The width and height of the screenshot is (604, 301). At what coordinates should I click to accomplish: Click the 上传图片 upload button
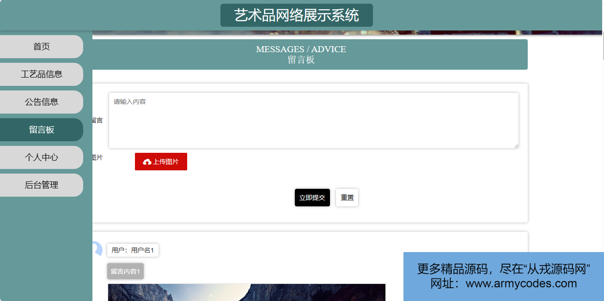click(x=161, y=162)
